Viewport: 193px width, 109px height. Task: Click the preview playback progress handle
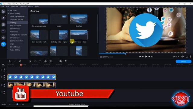tap(125, 54)
